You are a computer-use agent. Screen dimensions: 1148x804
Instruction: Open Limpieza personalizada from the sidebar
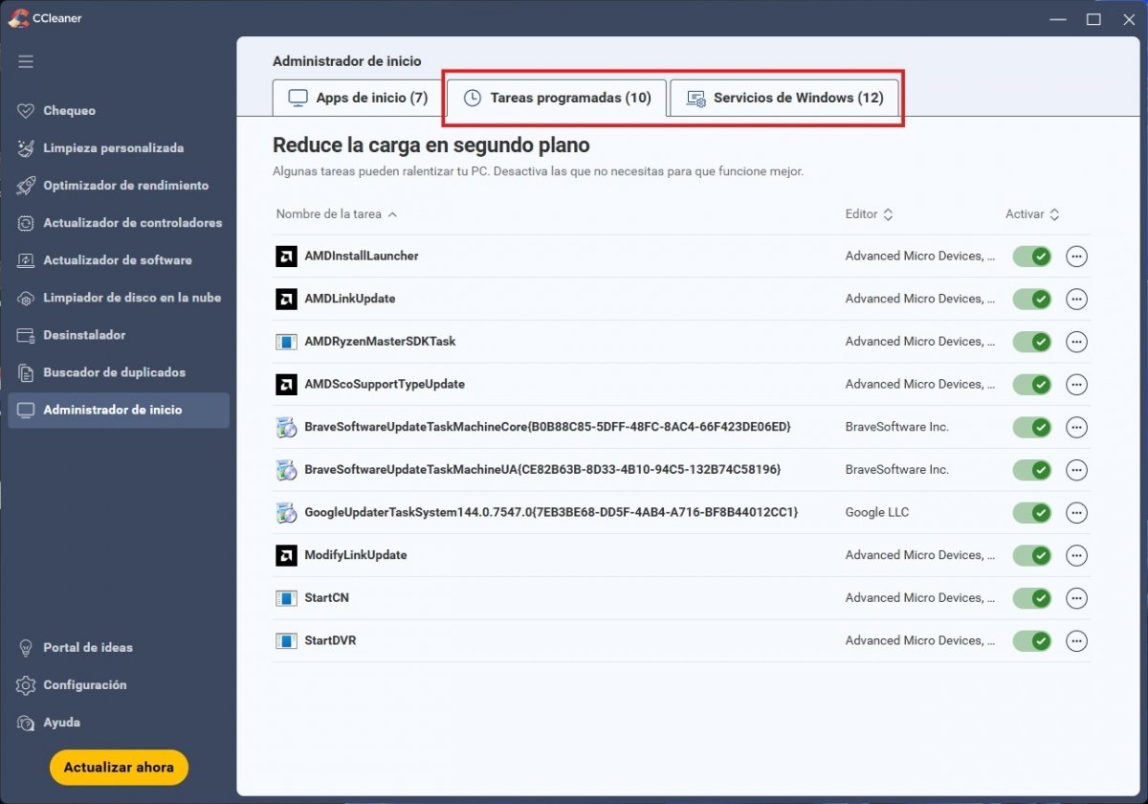(x=113, y=148)
